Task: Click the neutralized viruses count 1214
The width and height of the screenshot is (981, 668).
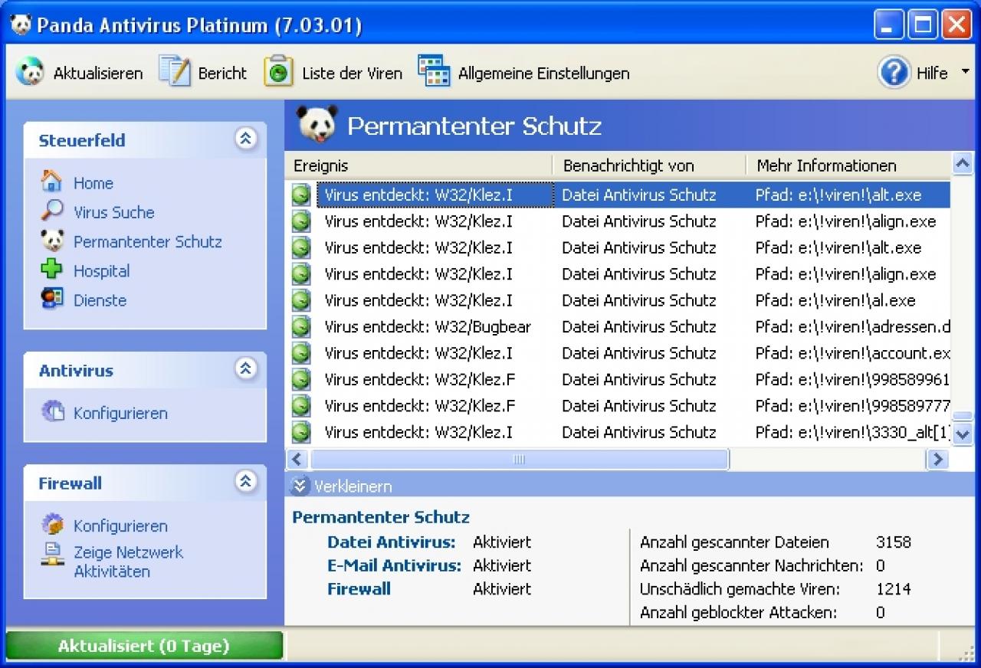Action: coord(894,589)
